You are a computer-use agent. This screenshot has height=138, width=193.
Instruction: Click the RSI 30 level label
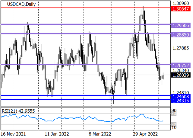[x=174, y=124]
